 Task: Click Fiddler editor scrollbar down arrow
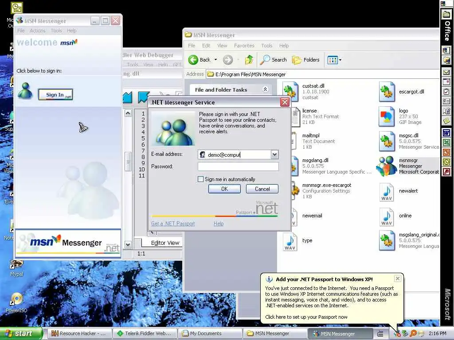[128, 245]
